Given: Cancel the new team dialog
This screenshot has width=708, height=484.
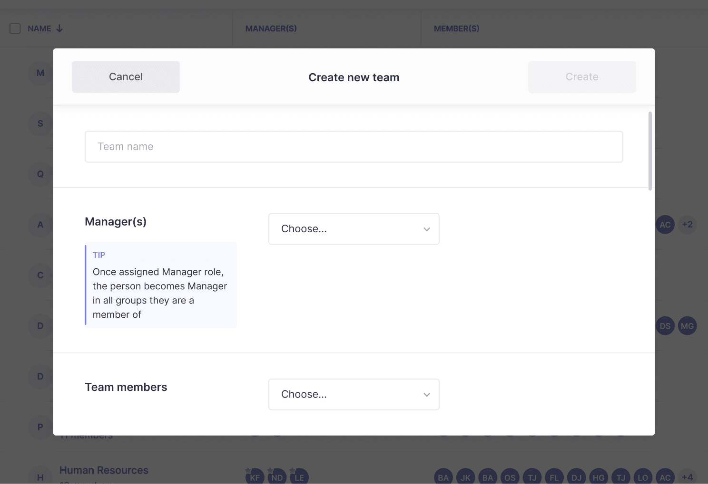Looking at the screenshot, I should [126, 77].
